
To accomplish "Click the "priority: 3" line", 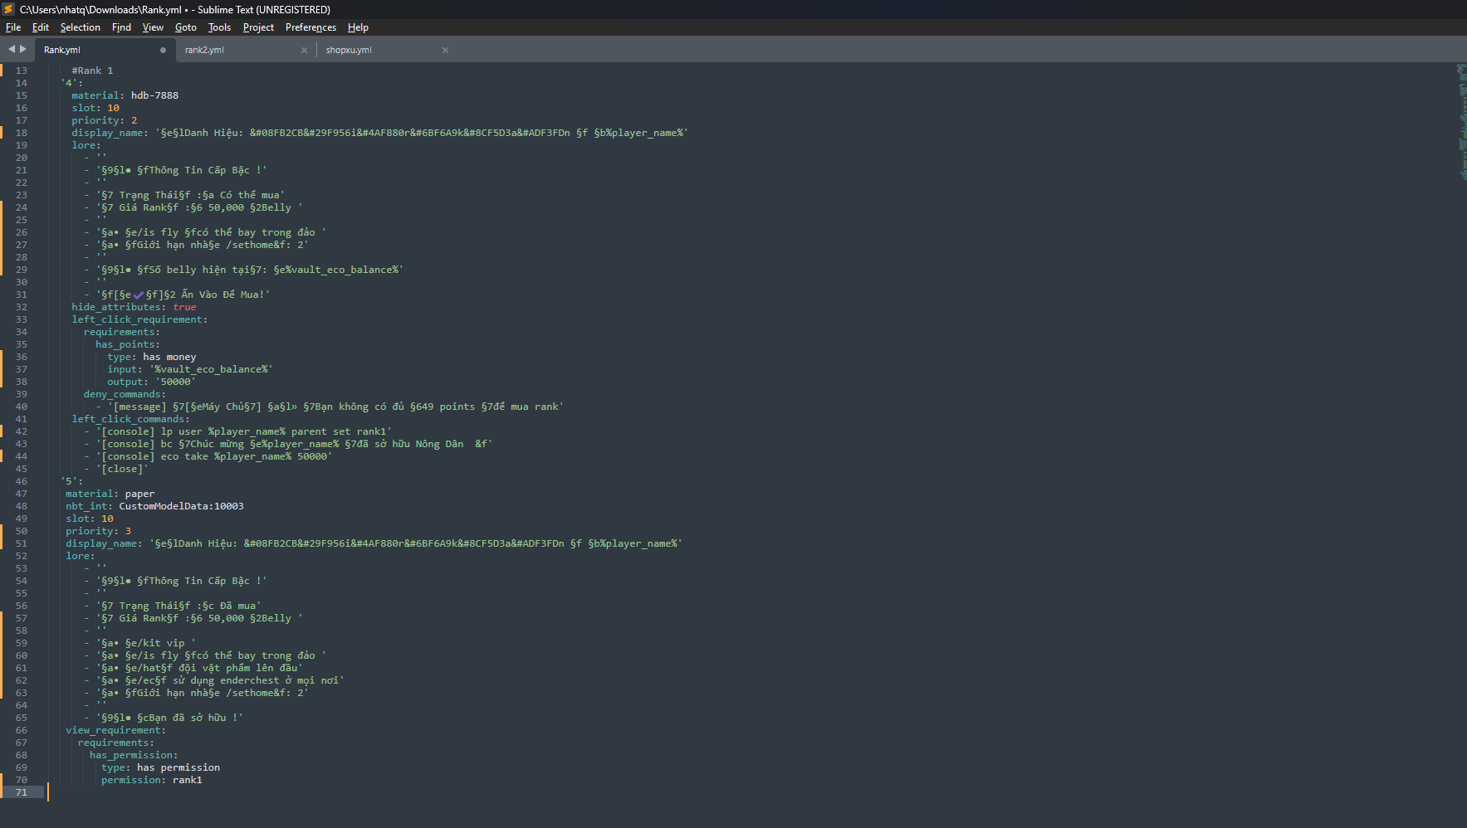I will click(x=99, y=531).
